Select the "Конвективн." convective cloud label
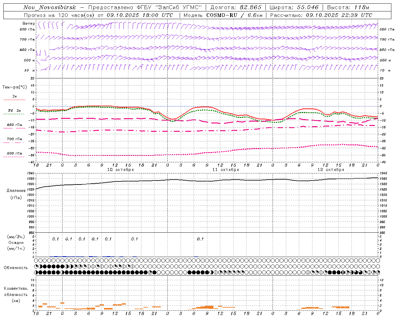Viewport: 396px width, 316px height. [16, 289]
